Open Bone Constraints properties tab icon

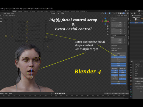(x=131, y=97)
